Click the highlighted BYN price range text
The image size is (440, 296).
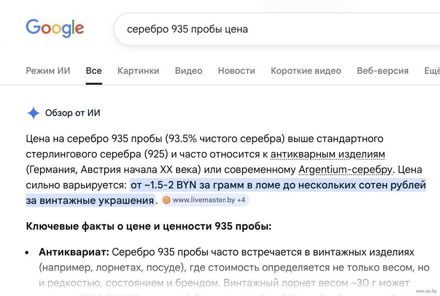[x=278, y=185]
